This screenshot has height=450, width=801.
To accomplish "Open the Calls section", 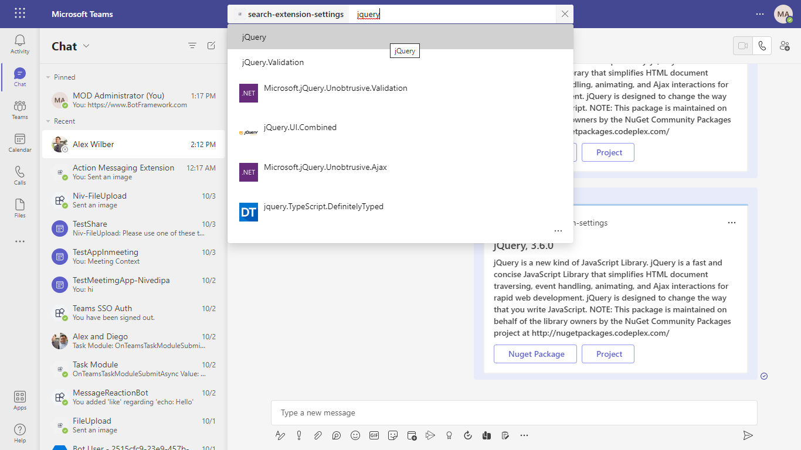I will [x=20, y=175].
